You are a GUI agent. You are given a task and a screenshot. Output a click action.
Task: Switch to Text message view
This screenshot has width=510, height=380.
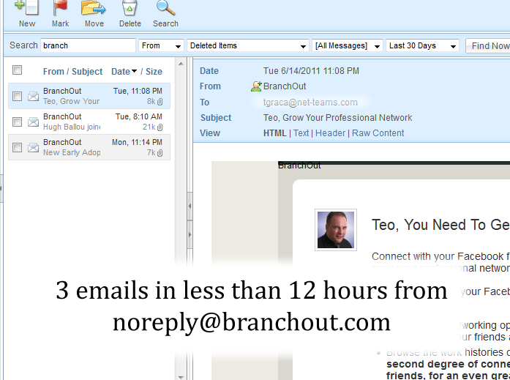tap(301, 133)
